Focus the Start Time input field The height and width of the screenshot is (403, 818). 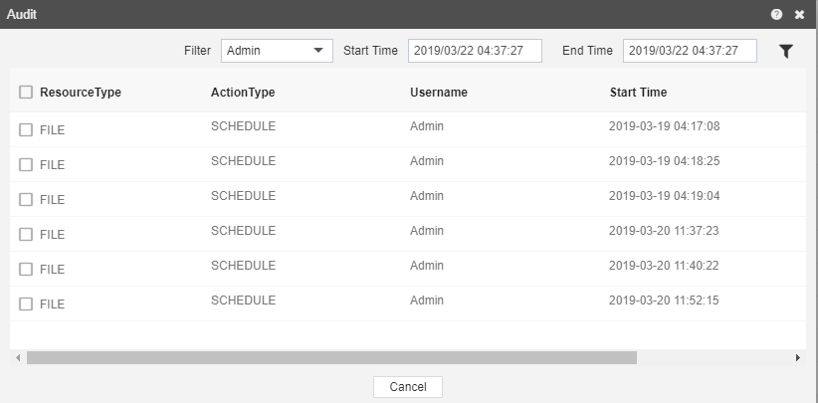tap(475, 51)
